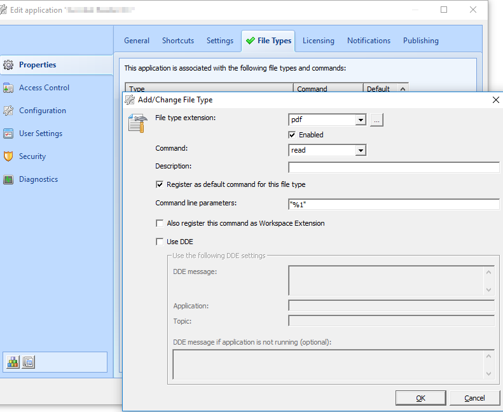
Task: Open the Notifications tab
Action: tap(368, 41)
